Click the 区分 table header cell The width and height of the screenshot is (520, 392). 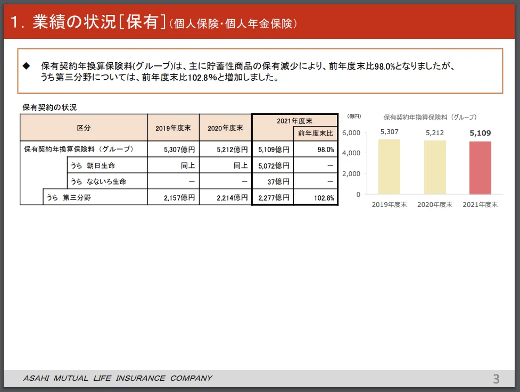(84, 128)
